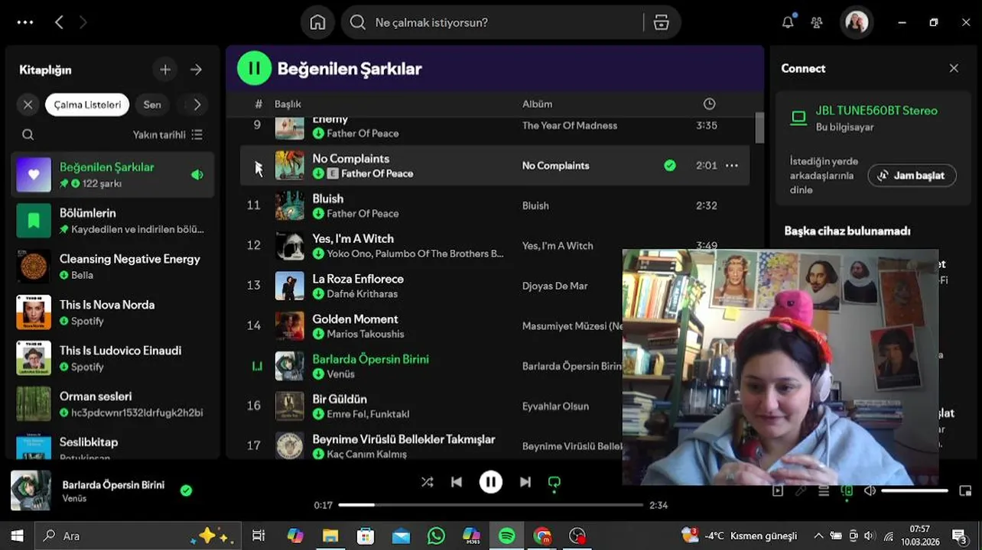The height and width of the screenshot is (550, 982).
Task: Open the Yakın tarihli sort dropdown
Action: [x=167, y=134]
